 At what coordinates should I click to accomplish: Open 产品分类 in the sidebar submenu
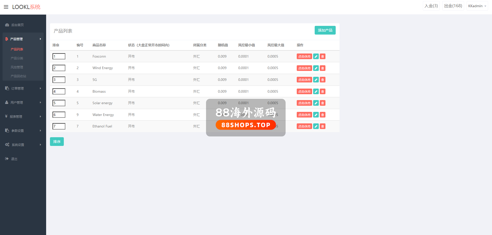point(17,58)
